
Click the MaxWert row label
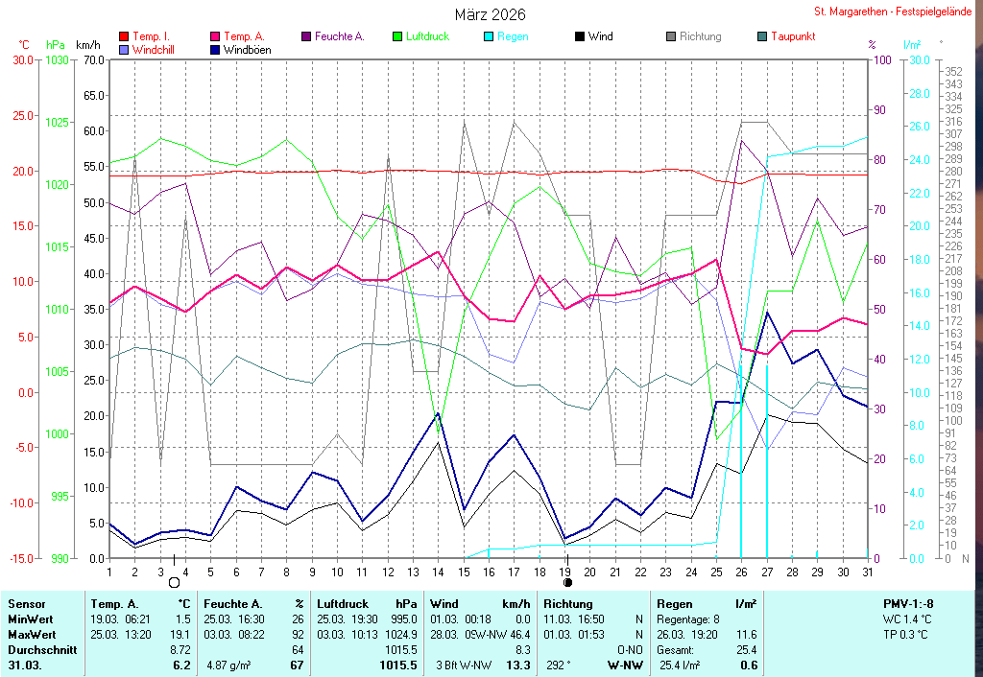[x=32, y=635]
